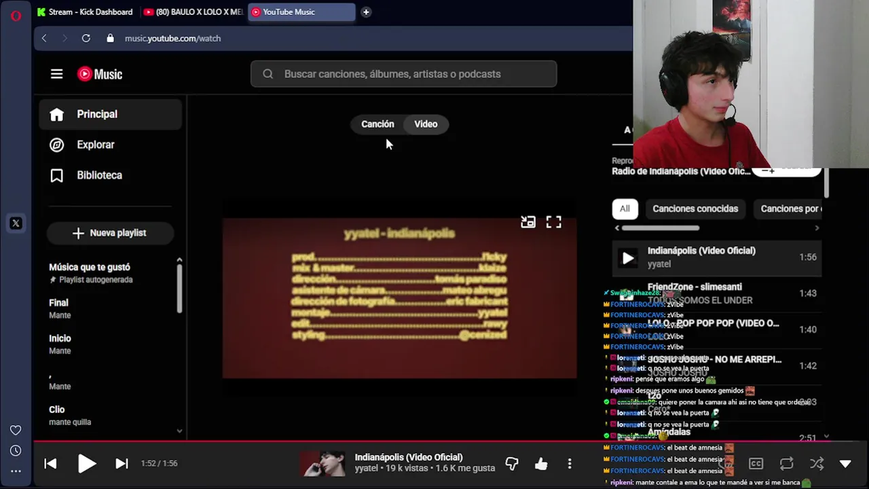Switch to BAULO X LOLO YouTube tab
This screenshot has height=489, width=869.
click(x=193, y=12)
